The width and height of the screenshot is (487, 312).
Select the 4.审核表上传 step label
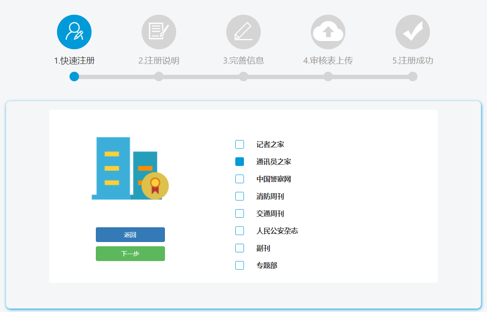[x=328, y=60]
